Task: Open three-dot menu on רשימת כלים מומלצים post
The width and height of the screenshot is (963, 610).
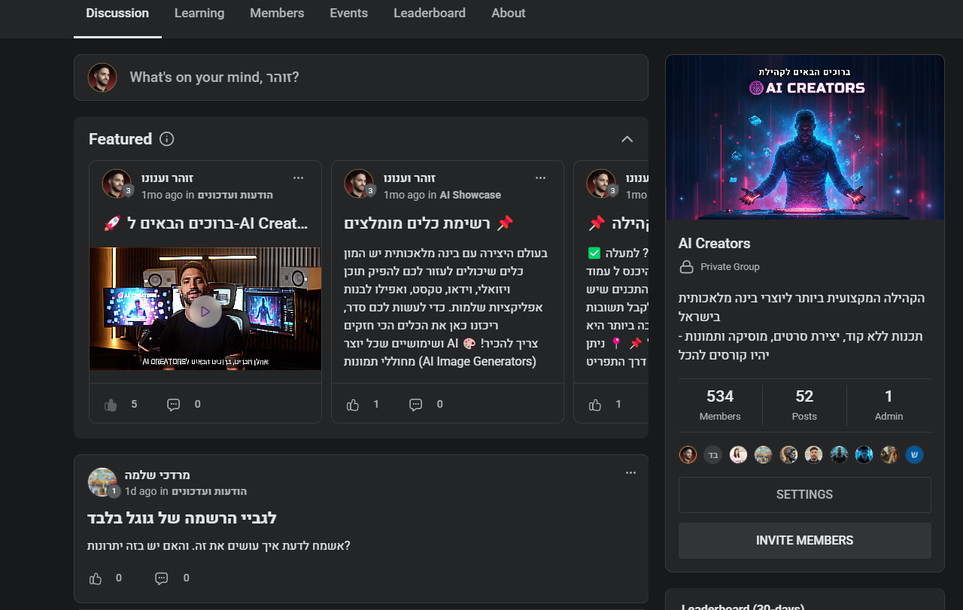Action: (540, 178)
